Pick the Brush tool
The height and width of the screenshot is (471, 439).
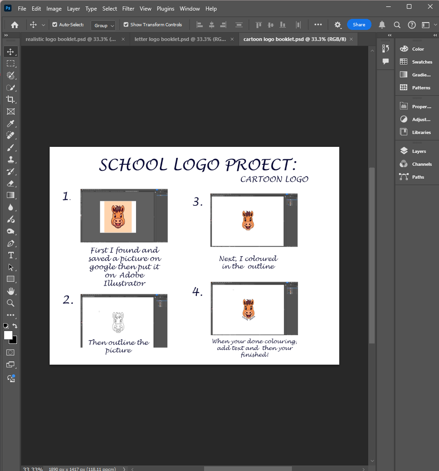11,147
